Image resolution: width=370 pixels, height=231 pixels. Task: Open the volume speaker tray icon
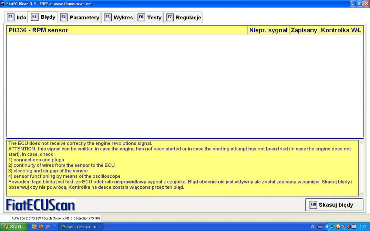click(x=348, y=227)
